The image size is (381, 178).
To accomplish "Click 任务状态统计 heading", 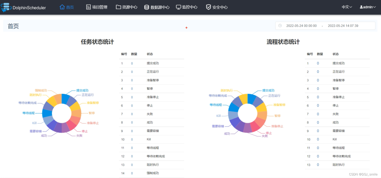I will (x=97, y=42).
